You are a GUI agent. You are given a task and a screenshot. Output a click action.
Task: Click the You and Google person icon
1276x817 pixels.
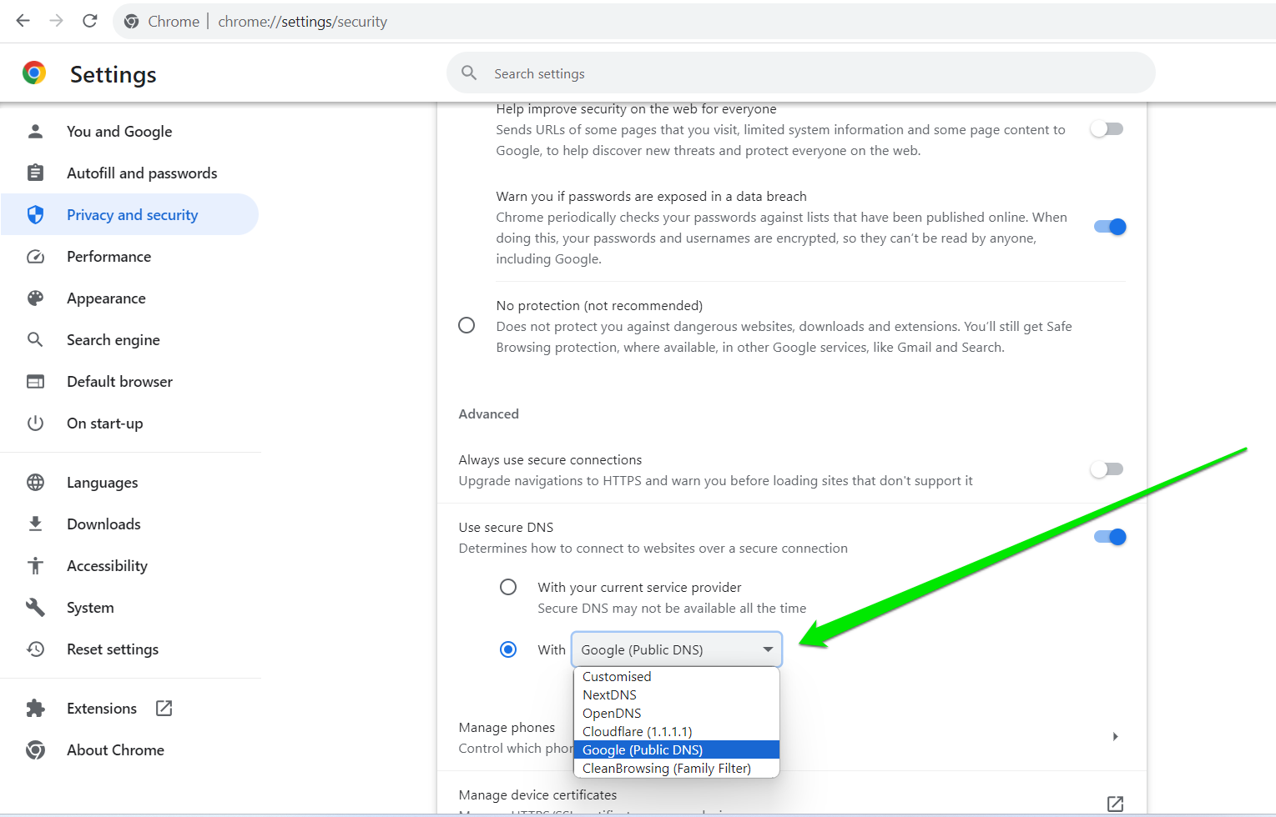pyautogui.click(x=35, y=131)
